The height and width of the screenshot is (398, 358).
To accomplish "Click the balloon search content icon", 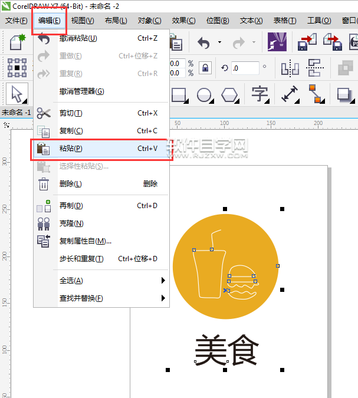I will tap(277, 42).
